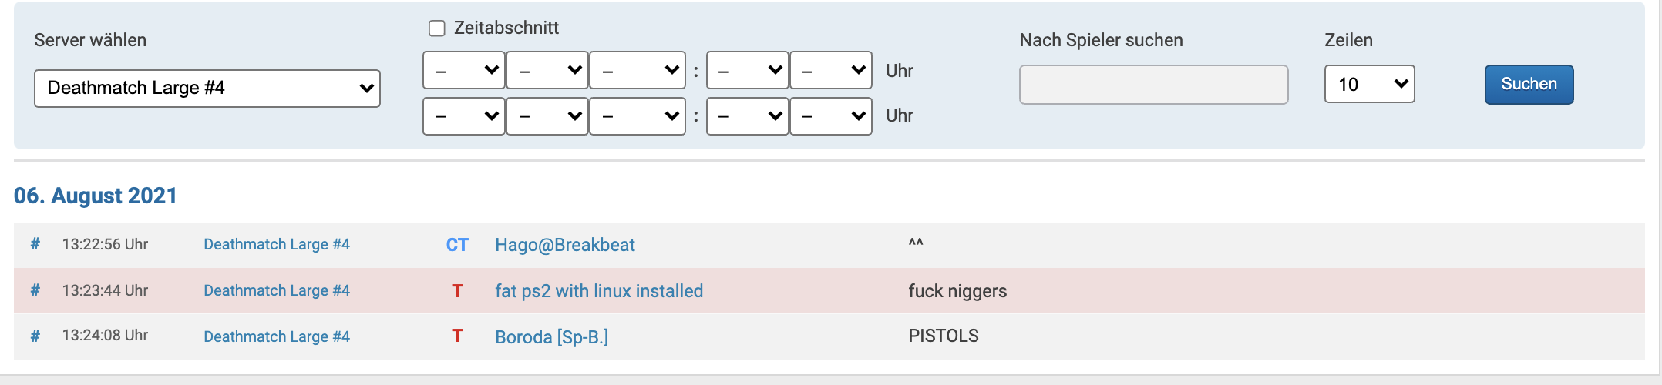This screenshot has width=1662, height=385.
Task: Click Deathmatch Large #4 link in the 13:22:56 row
Action: coord(277,245)
